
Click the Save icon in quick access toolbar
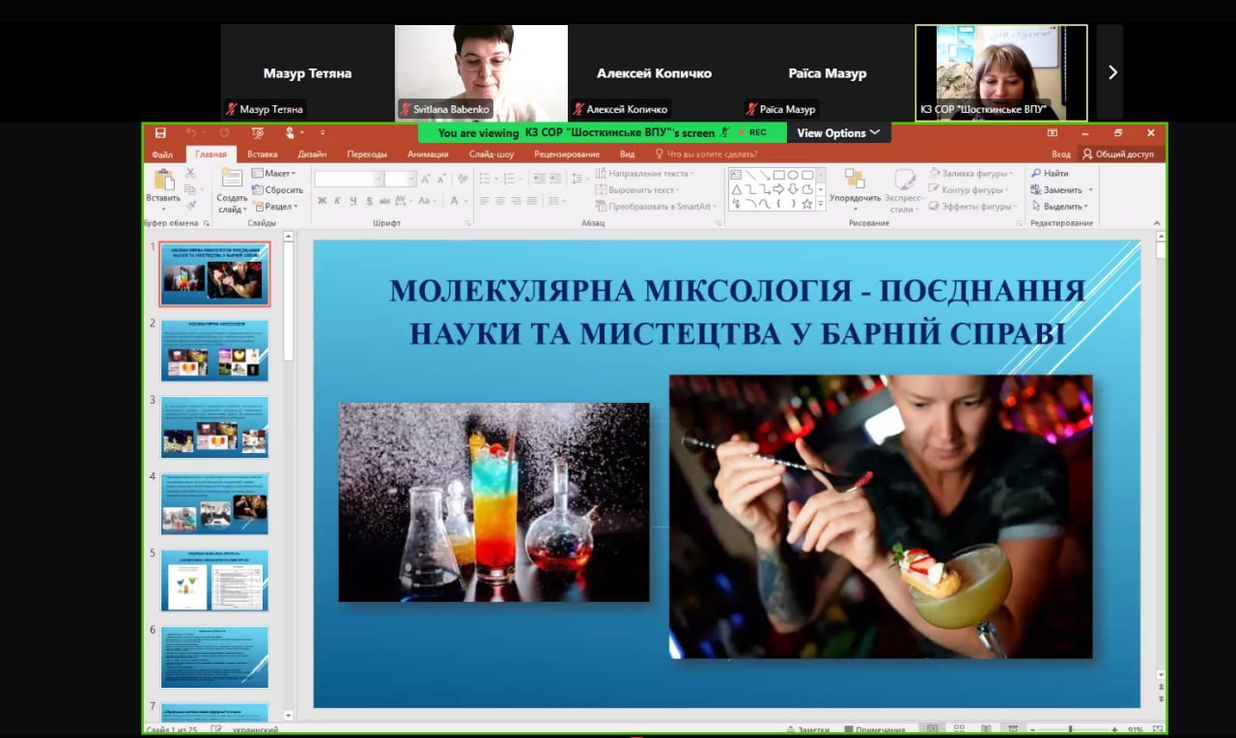[160, 133]
